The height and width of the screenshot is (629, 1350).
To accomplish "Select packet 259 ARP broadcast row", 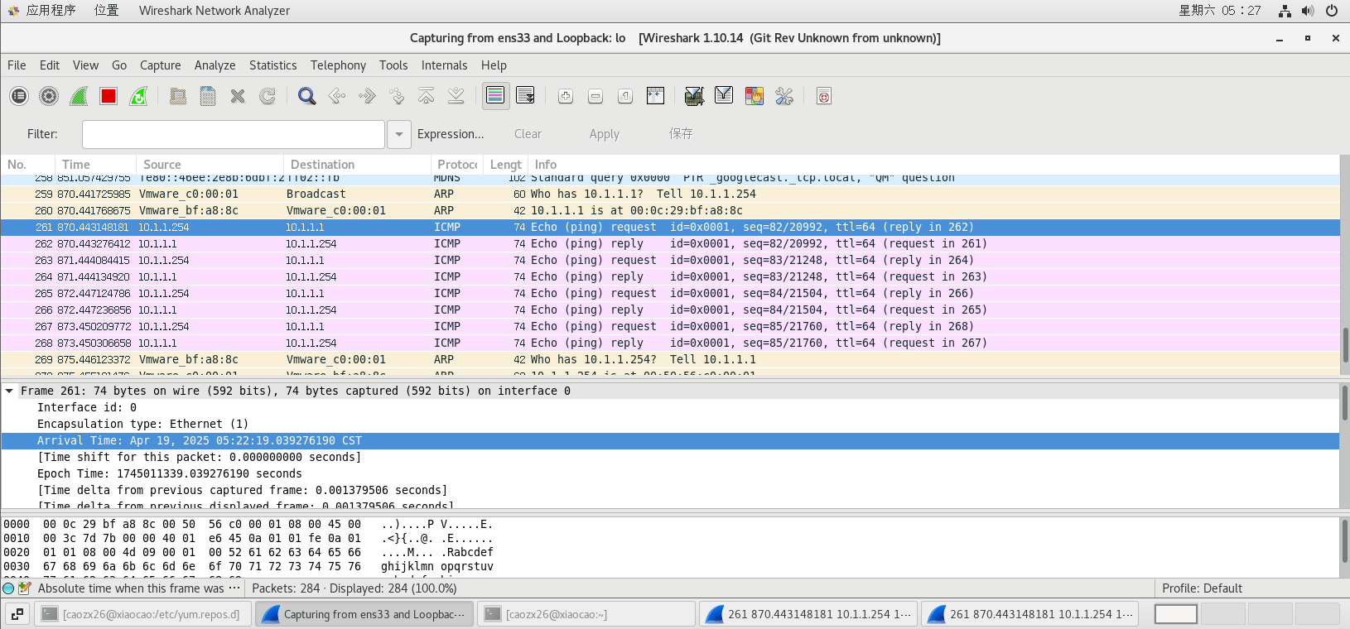I will (670, 194).
